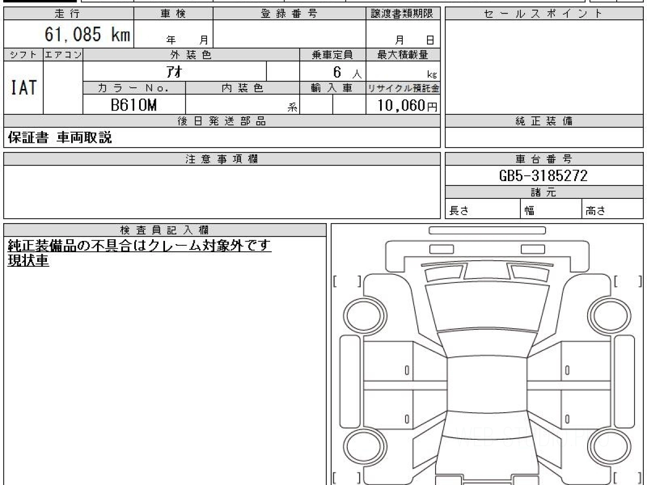Image resolution: width=647 pixels, height=485 pixels.
Task: Click the 長さ dimension cell
Action: 483,209
